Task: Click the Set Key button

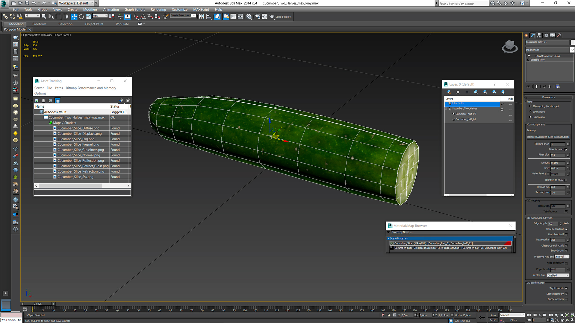Action: click(493, 320)
